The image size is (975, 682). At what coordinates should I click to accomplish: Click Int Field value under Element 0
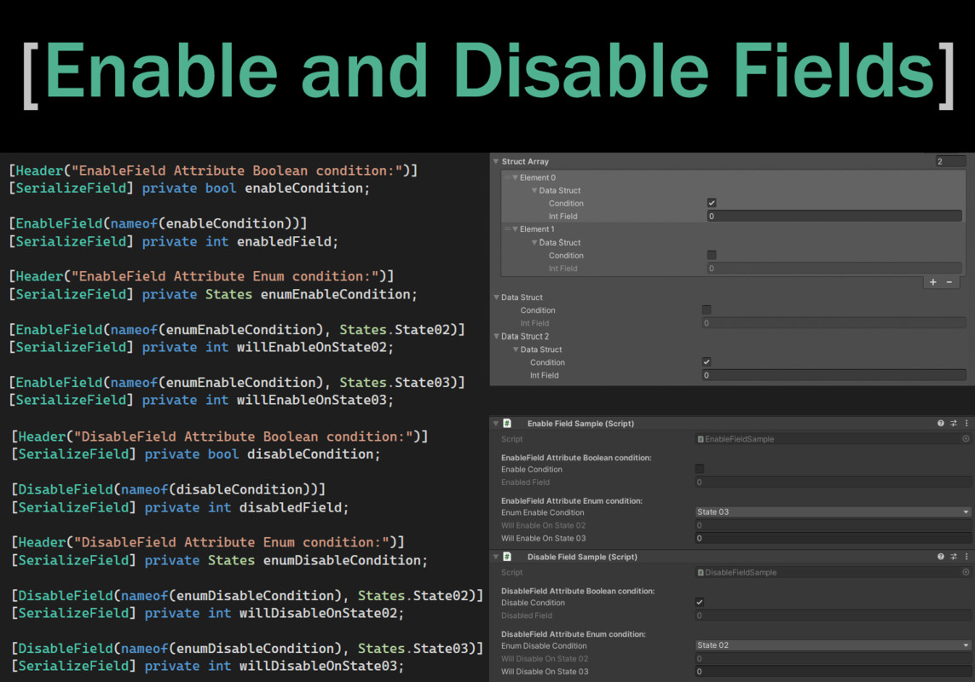click(x=834, y=217)
